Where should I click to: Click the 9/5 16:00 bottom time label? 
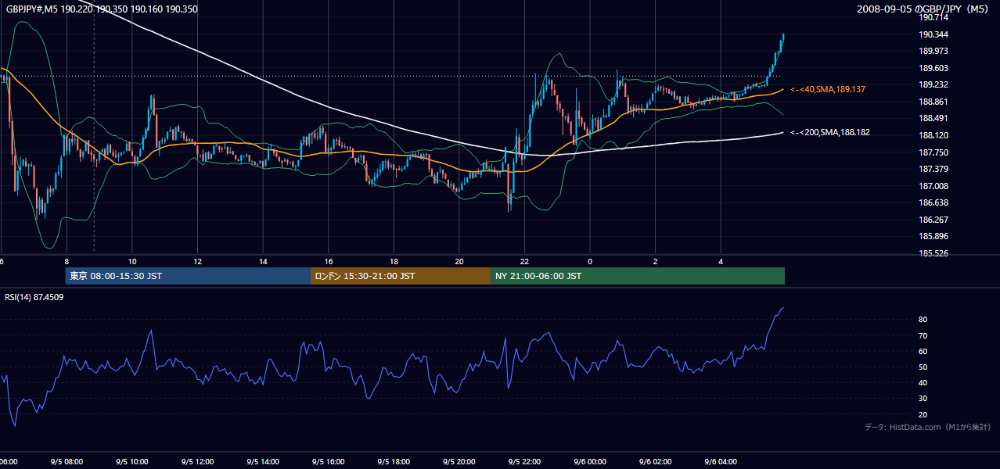(x=329, y=462)
